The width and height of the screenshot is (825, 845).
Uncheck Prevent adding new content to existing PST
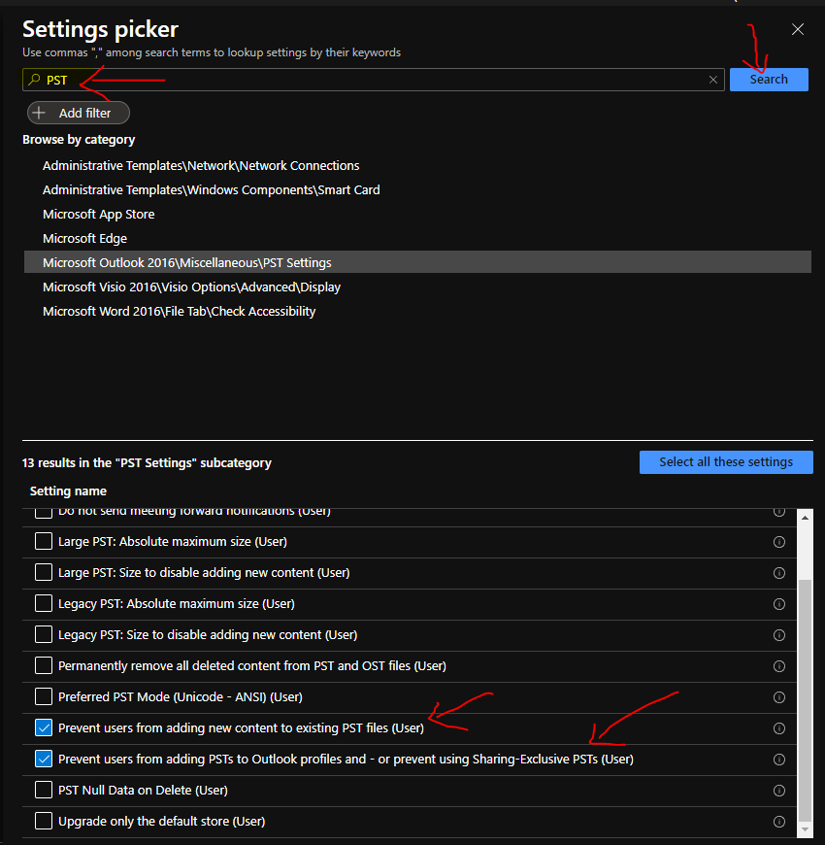click(44, 727)
